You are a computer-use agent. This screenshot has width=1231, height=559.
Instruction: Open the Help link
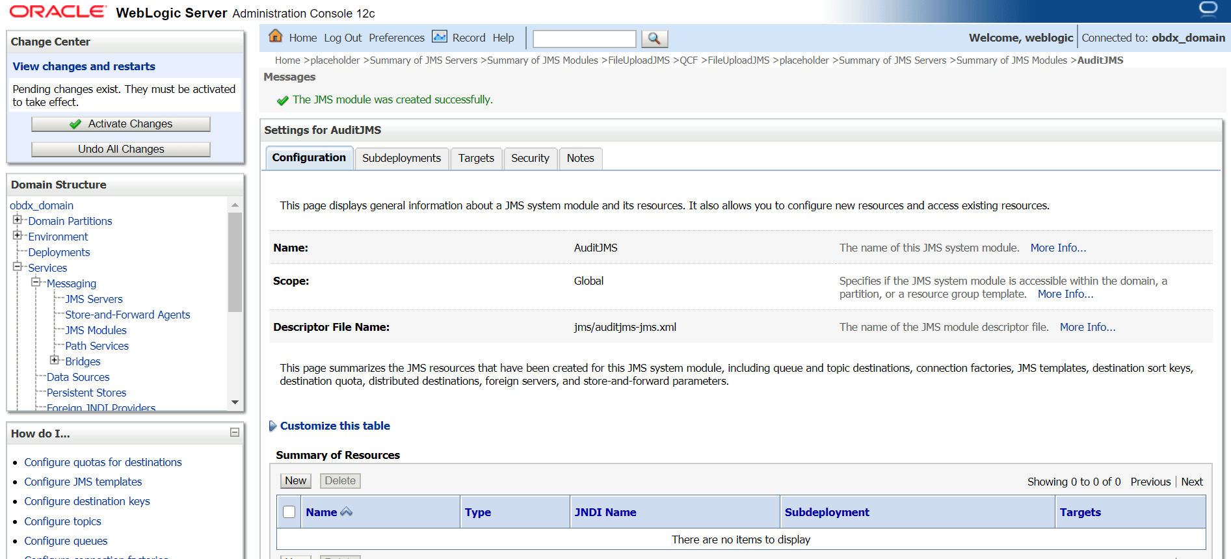coord(503,38)
